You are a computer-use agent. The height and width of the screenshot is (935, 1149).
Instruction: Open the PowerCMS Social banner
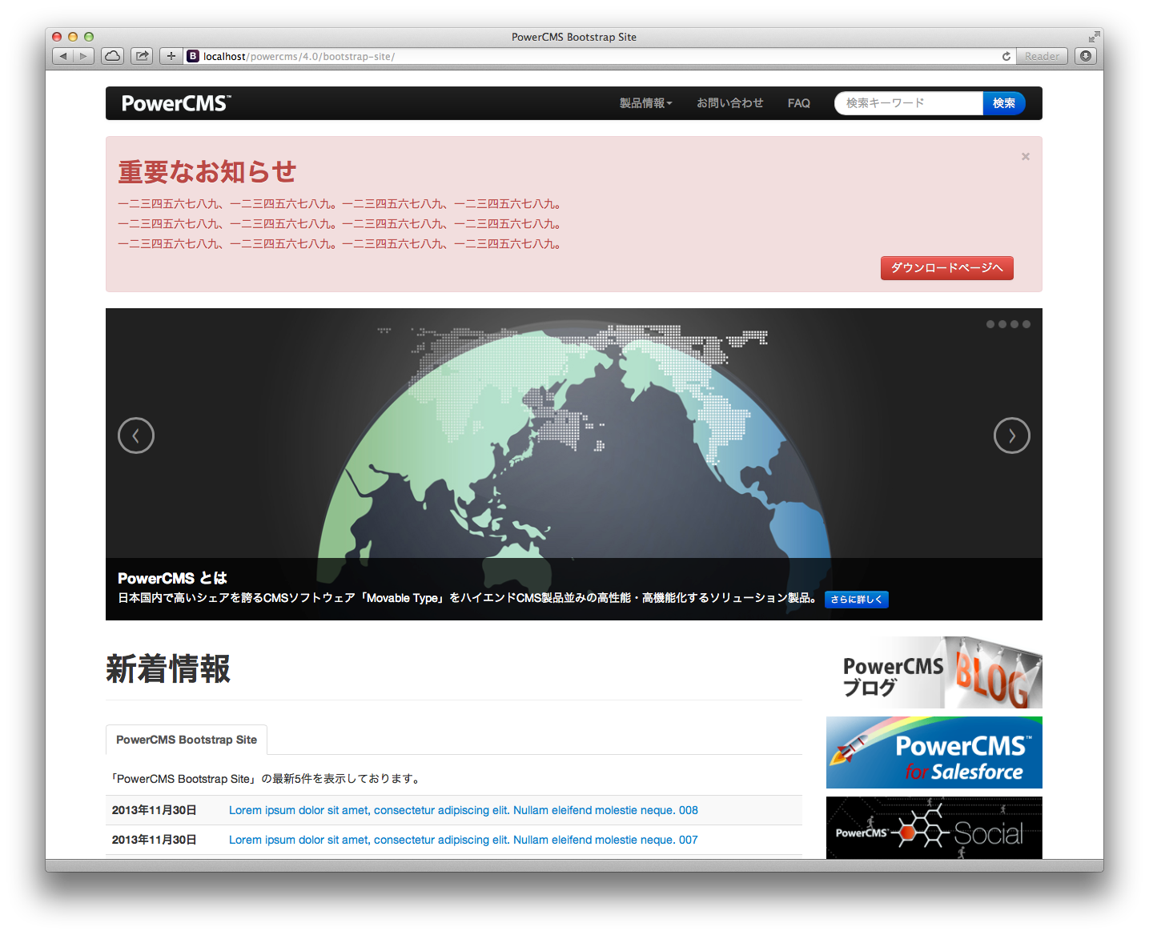934,828
